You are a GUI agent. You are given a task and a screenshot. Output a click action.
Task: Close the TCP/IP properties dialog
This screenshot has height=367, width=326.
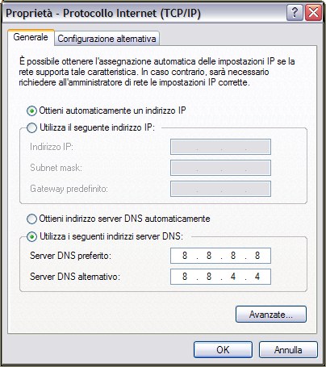click(x=313, y=13)
